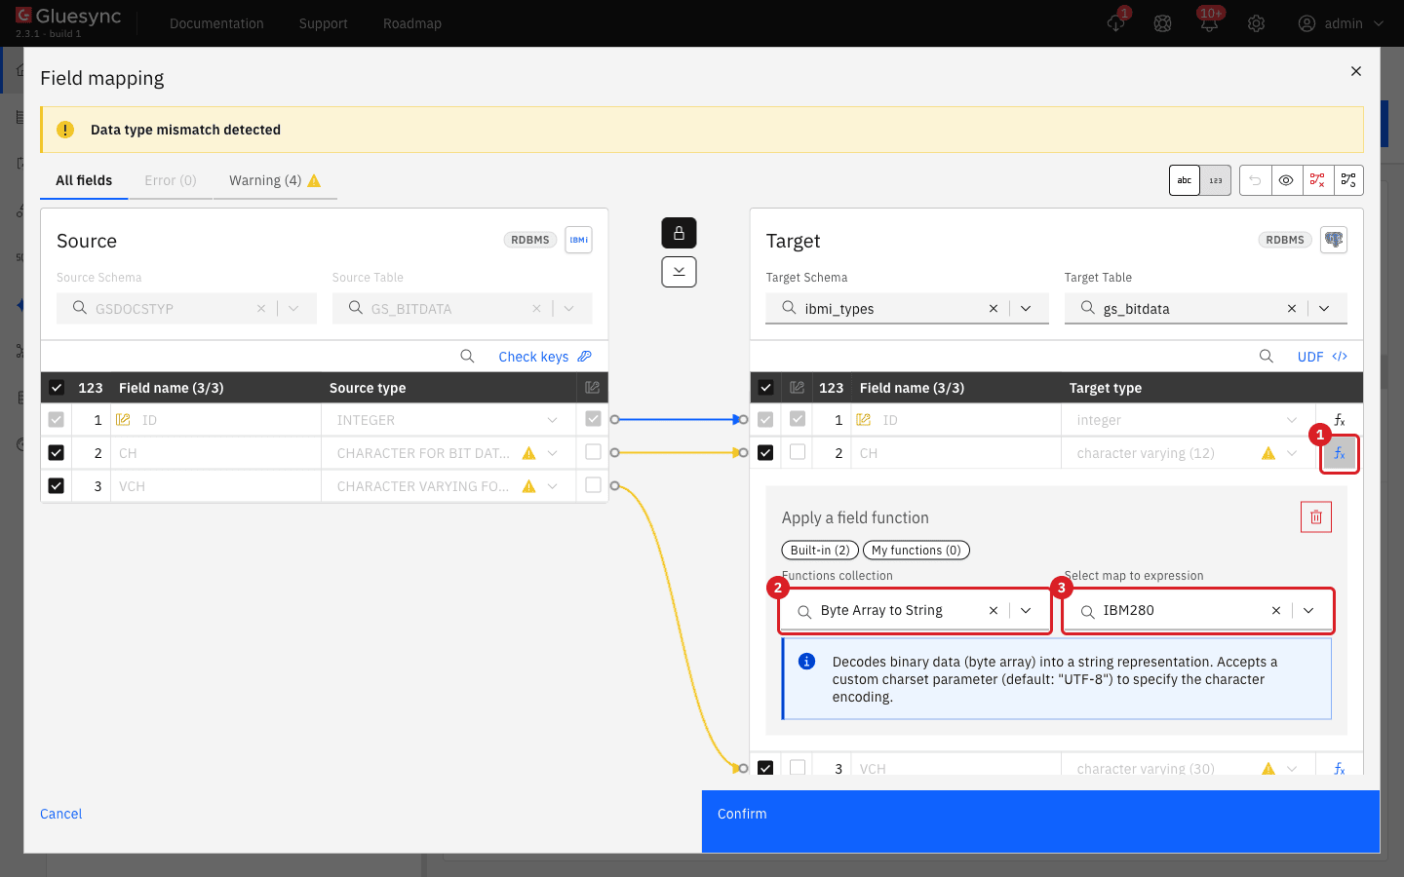Open settings gear in top bar
Screen dimensions: 1404x877
point(1256,23)
